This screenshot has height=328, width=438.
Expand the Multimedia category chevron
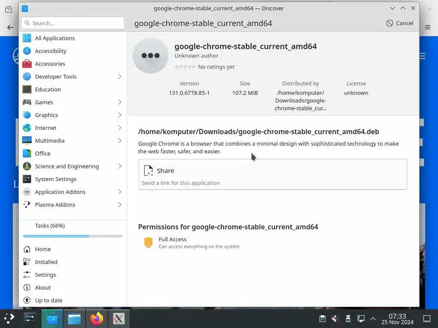(120, 141)
